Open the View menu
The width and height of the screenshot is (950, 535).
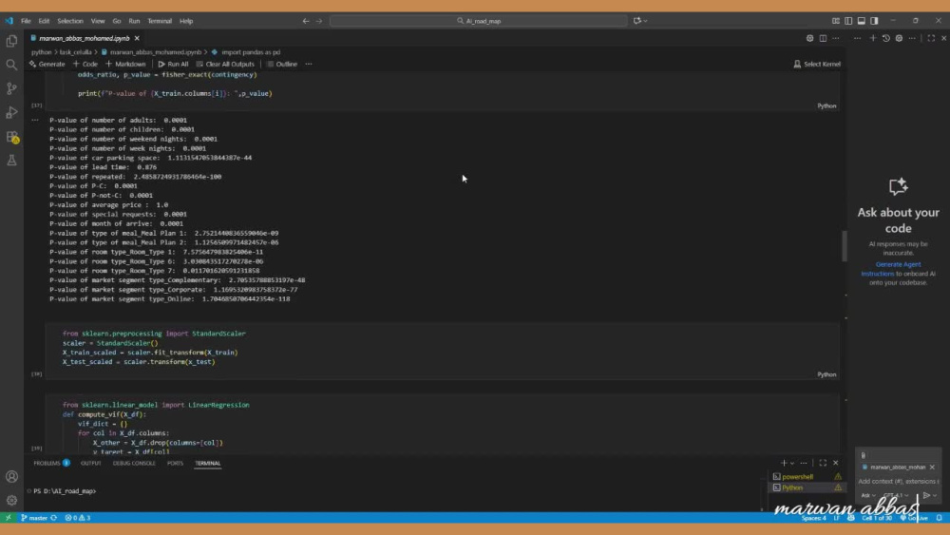pyautogui.click(x=98, y=21)
